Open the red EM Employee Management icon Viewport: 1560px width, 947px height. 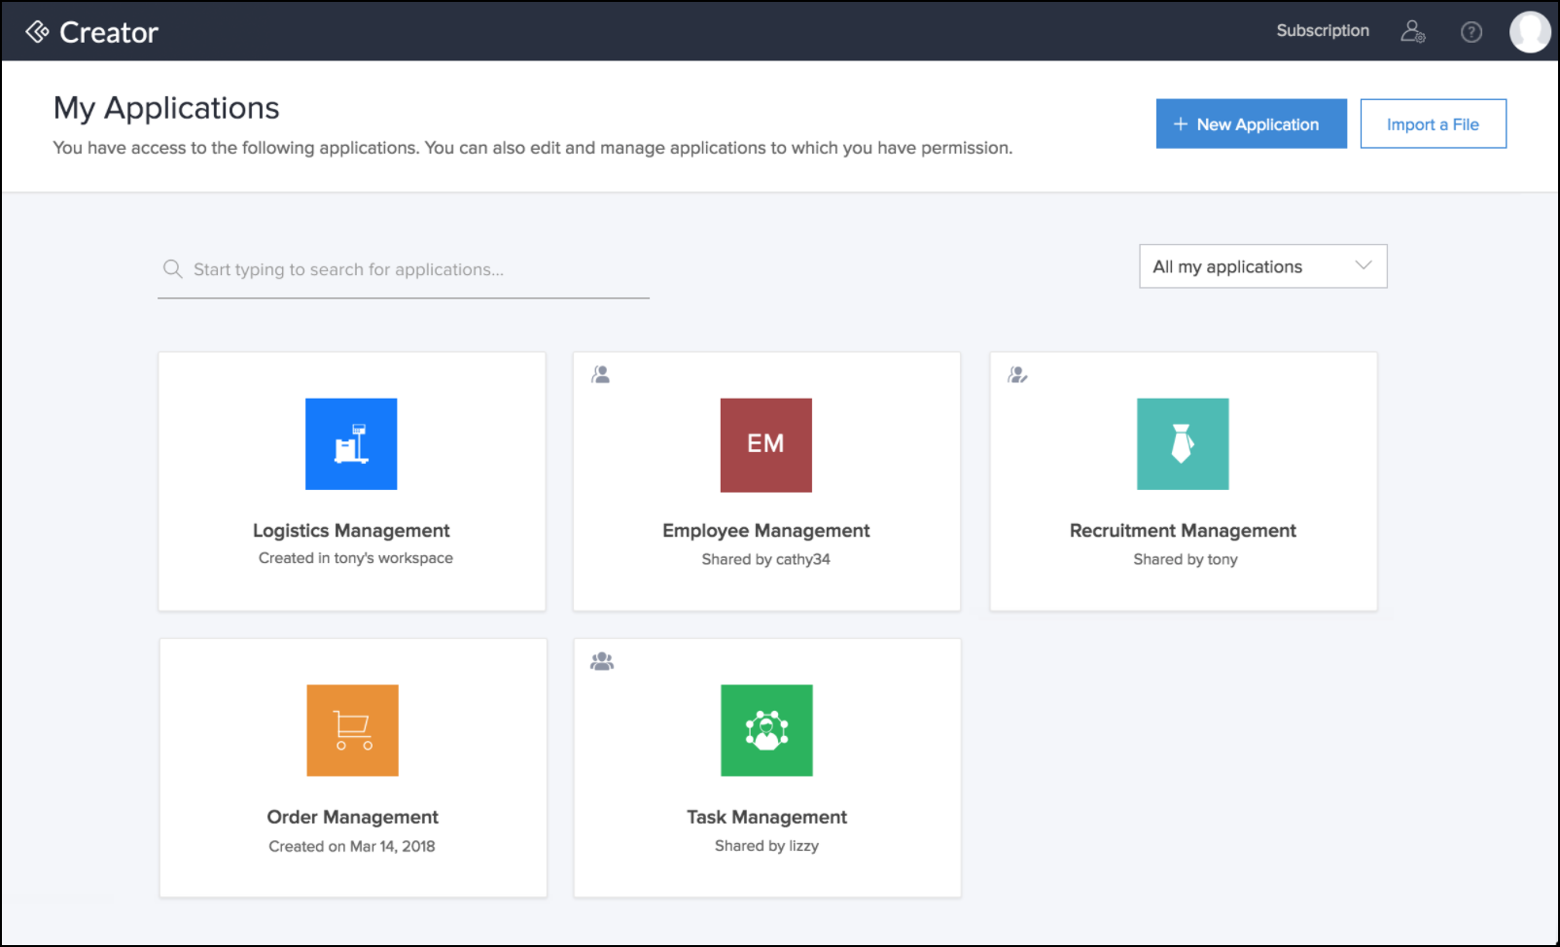[765, 444]
